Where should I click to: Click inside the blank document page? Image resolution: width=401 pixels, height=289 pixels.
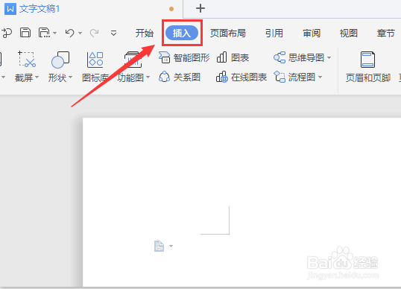(241, 202)
